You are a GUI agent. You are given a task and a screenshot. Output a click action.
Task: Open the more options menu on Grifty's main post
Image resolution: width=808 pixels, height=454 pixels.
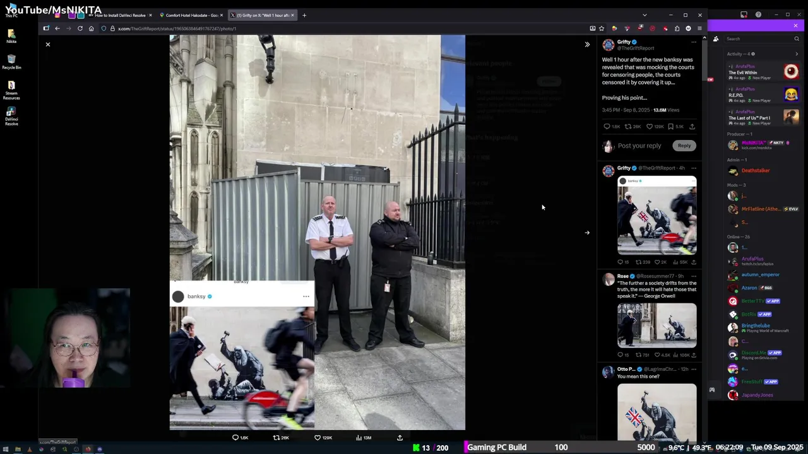pyautogui.click(x=694, y=42)
